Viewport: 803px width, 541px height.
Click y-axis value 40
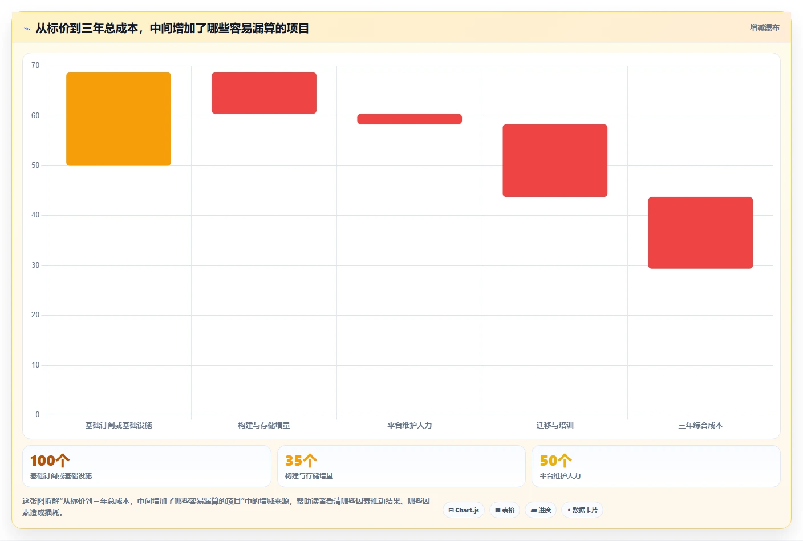tap(35, 215)
